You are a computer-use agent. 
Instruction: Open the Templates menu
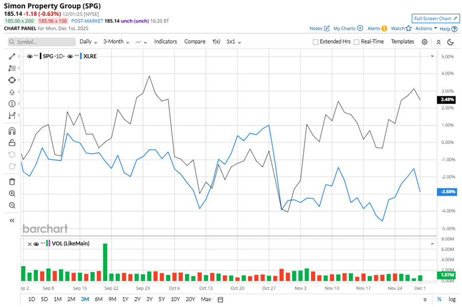403,42
